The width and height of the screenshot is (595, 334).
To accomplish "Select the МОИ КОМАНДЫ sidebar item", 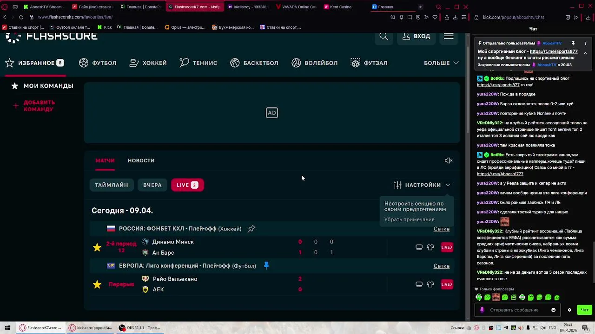I will pos(42,86).
